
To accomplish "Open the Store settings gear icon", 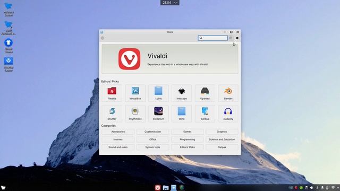I will pyautogui.click(x=237, y=38).
